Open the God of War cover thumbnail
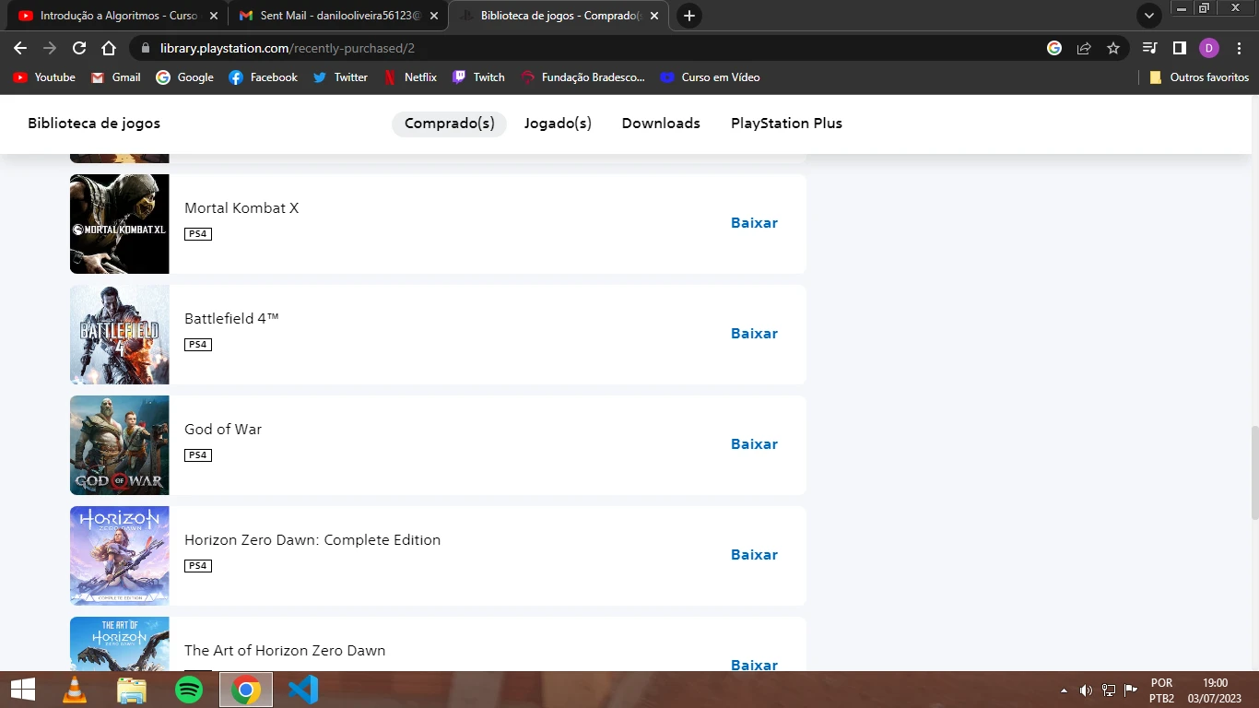 pos(120,445)
